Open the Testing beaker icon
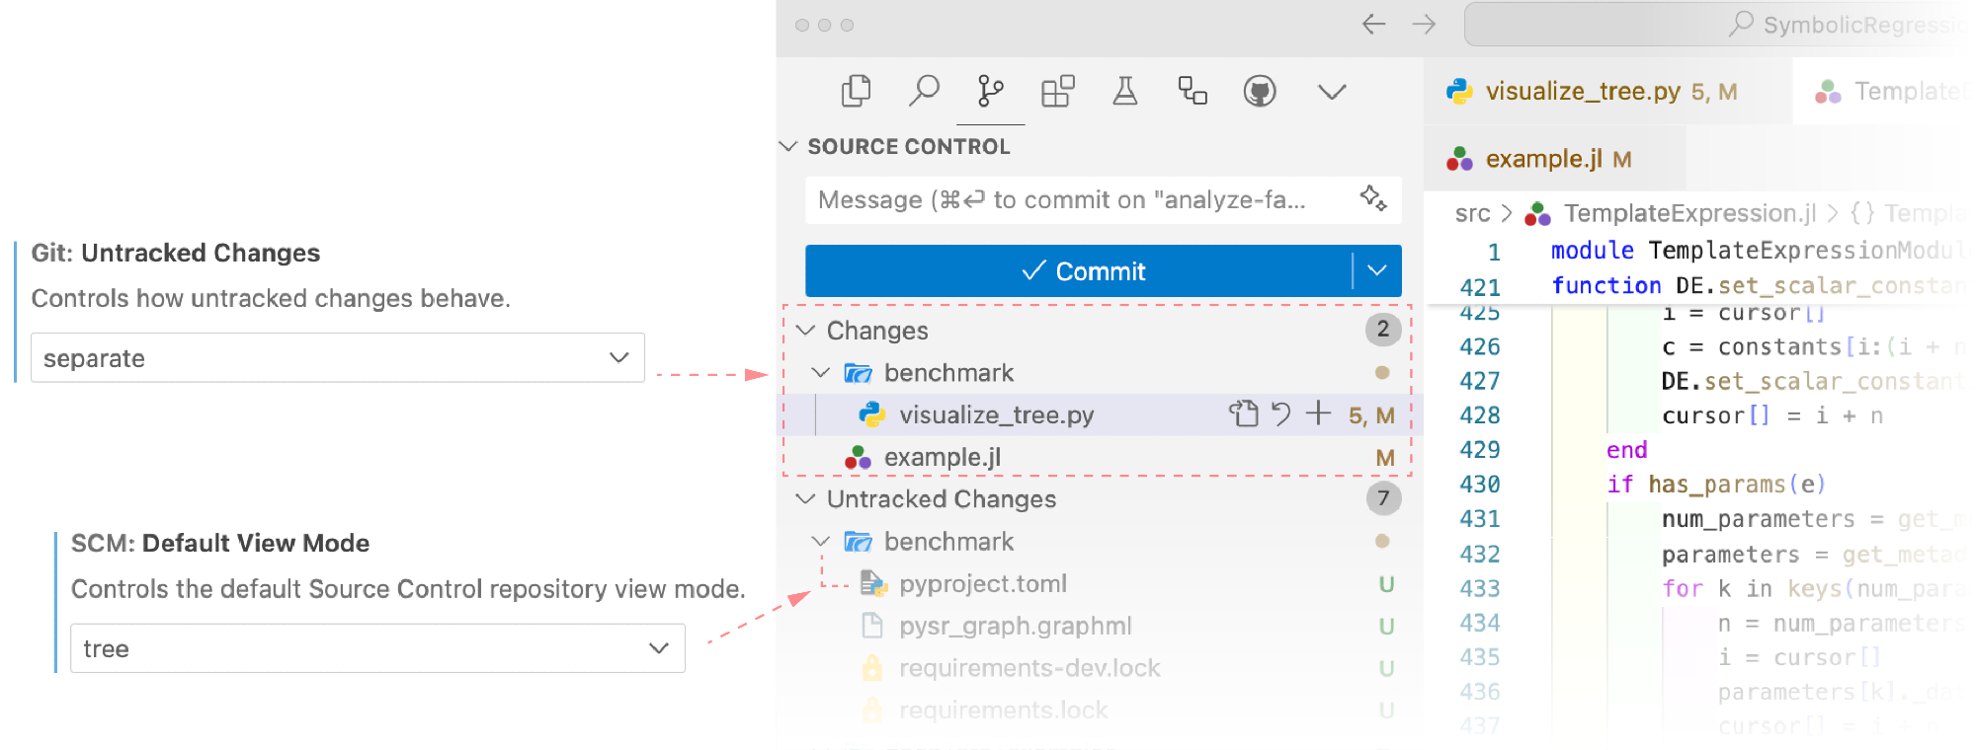This screenshot has width=1976, height=750. (x=1124, y=92)
